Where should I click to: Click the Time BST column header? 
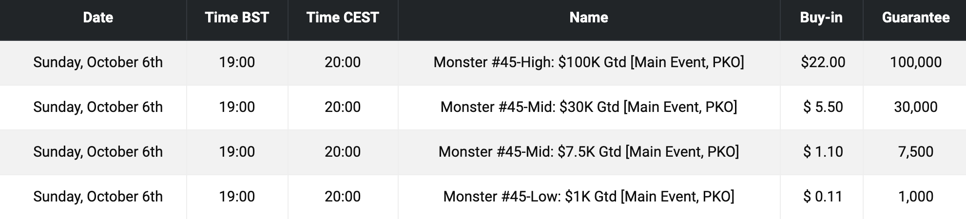(x=237, y=18)
